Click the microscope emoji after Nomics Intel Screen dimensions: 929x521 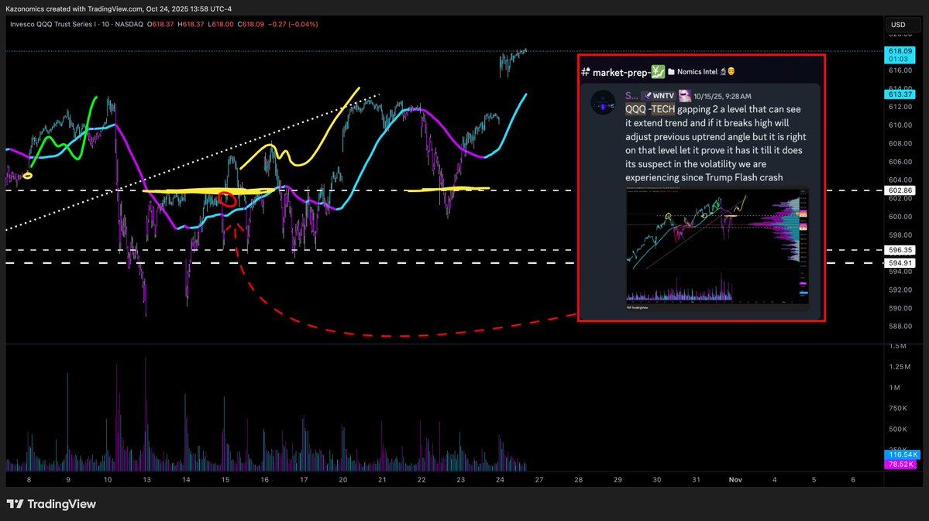(722, 71)
